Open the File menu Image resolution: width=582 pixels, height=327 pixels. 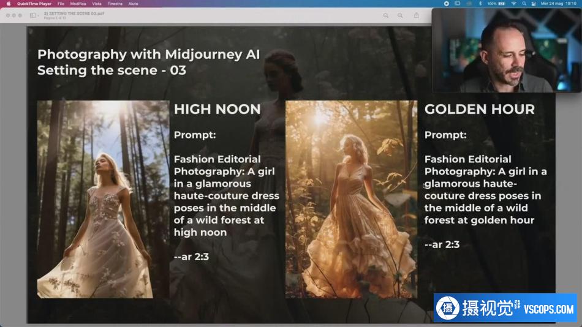coord(61,4)
